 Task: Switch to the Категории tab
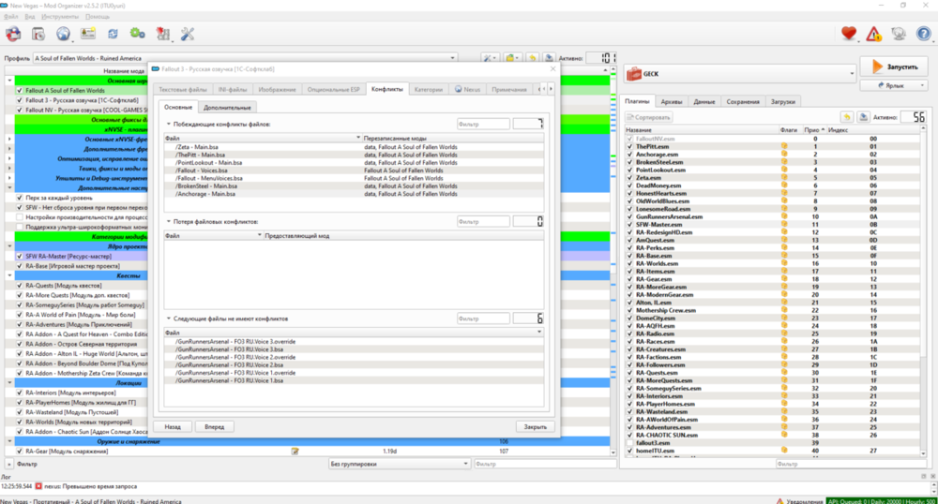click(429, 90)
